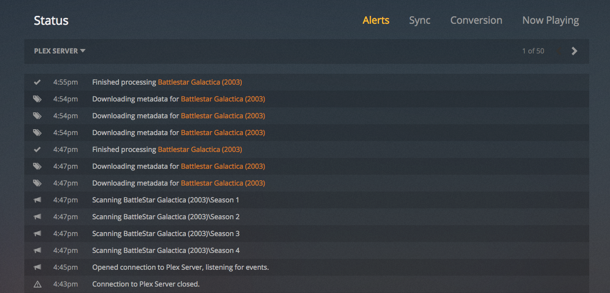Screen dimensions: 610x293
Task: Switch to the Sync tab
Action: [x=420, y=20]
